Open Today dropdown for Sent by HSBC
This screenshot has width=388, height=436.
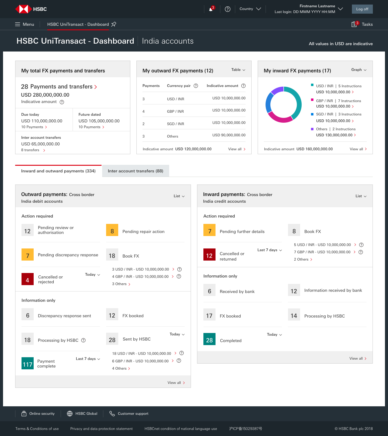[x=177, y=334]
